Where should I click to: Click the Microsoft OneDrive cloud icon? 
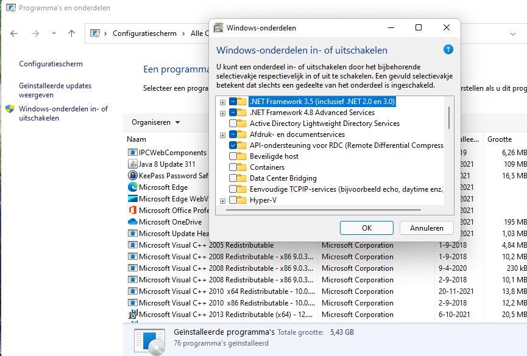[x=133, y=222]
